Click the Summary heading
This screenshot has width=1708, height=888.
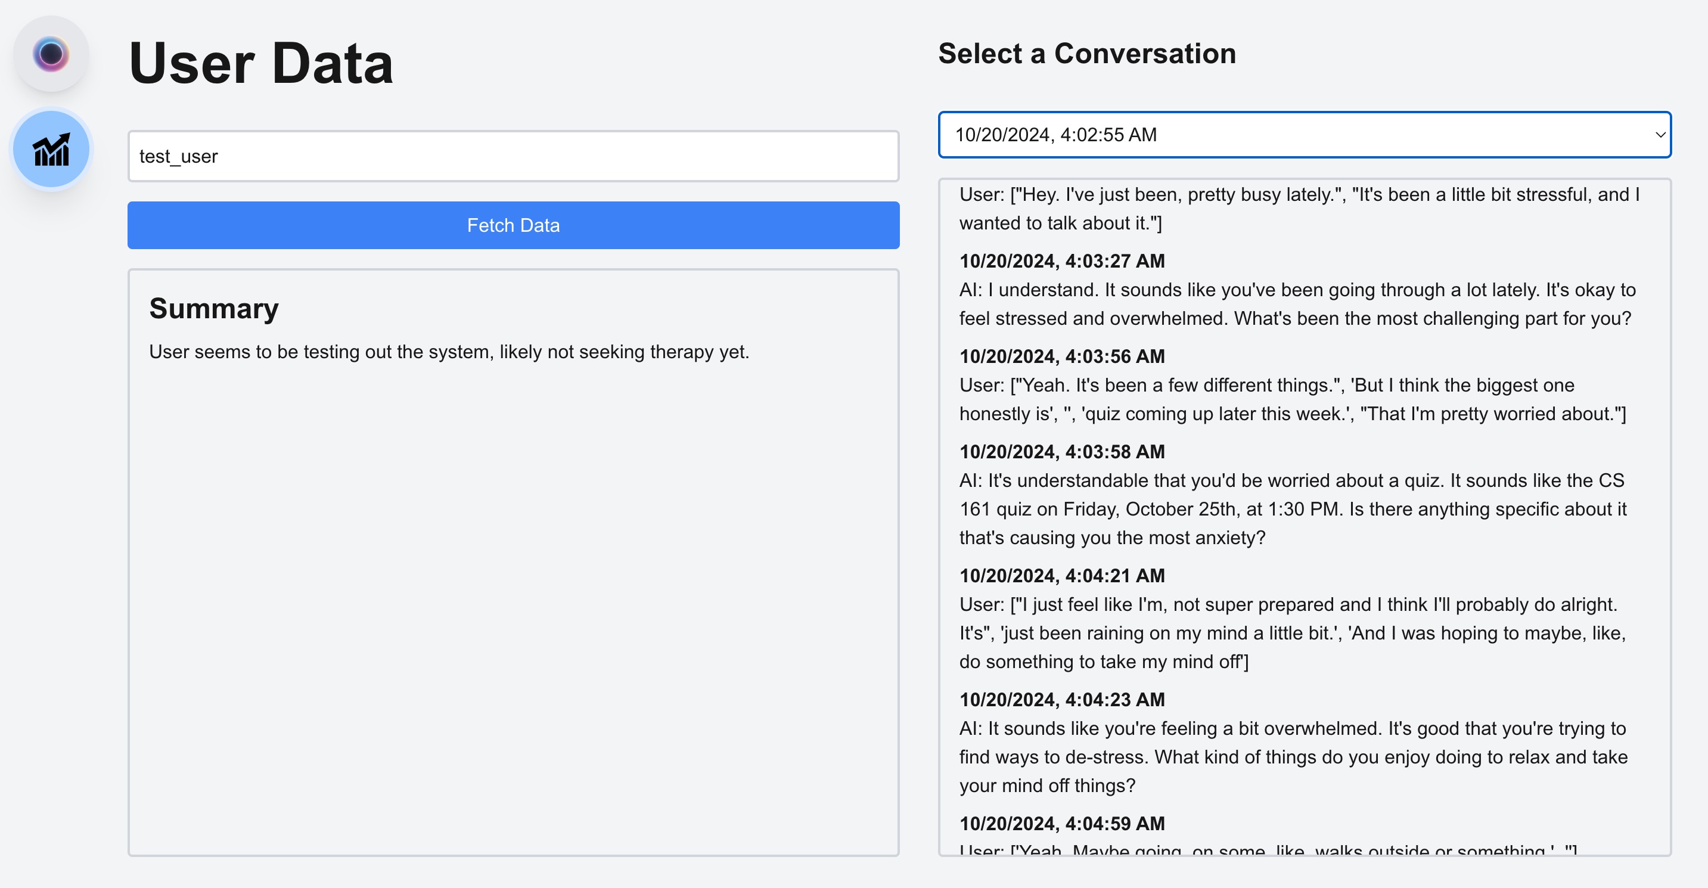click(x=213, y=308)
